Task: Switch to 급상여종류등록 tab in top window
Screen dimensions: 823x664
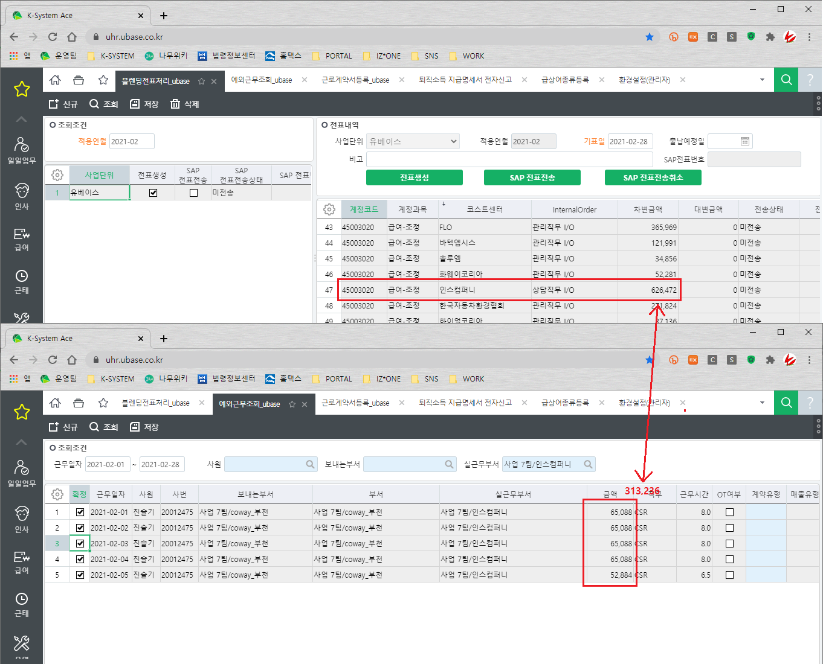Action: [x=565, y=80]
